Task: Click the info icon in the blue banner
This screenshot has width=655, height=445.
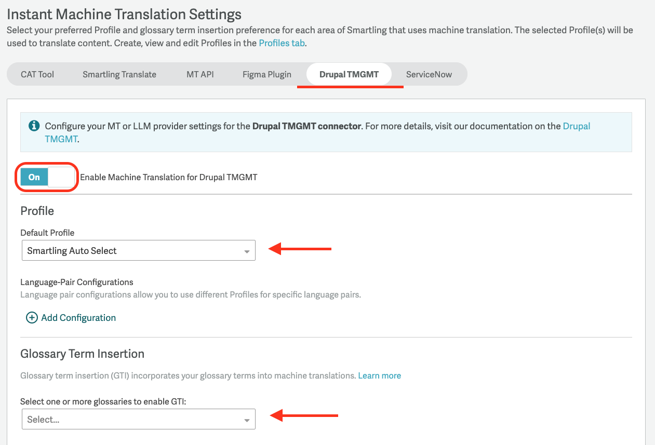Action: coord(34,126)
